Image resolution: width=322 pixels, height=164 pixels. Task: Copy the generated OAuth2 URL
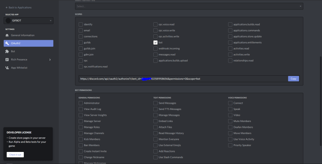pyautogui.click(x=293, y=79)
